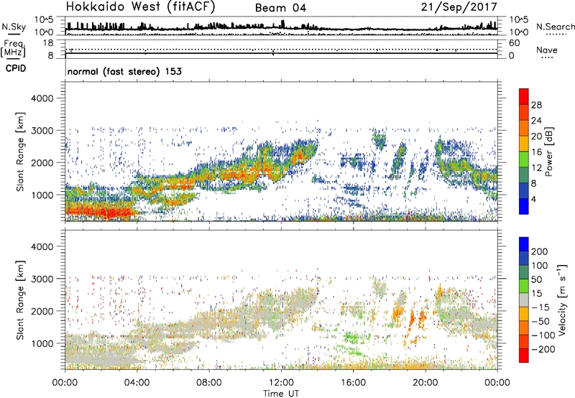Click the "12" Power colorbar label
575x398 pixels.
click(536, 168)
